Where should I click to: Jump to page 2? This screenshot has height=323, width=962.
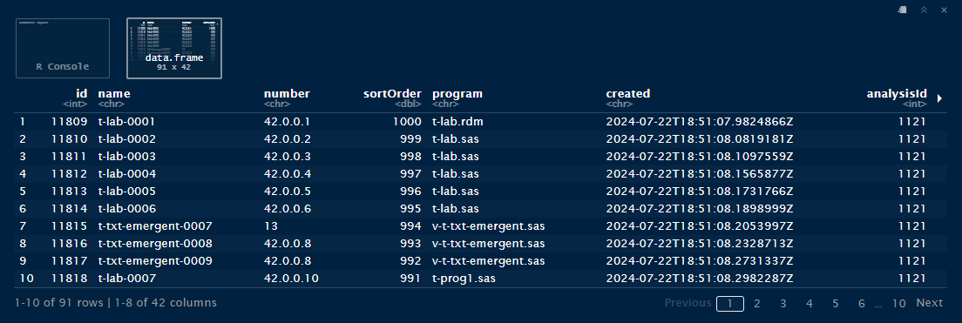(757, 303)
